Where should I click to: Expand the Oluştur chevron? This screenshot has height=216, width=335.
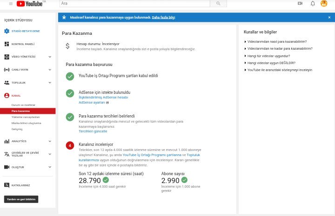[50, 167]
